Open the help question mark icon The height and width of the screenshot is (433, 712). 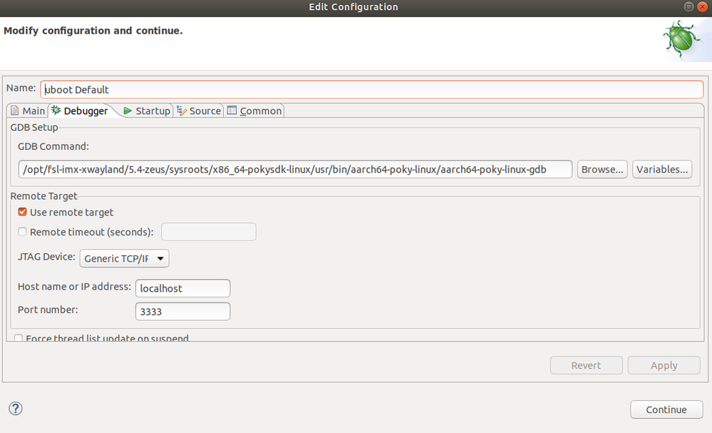(x=16, y=409)
